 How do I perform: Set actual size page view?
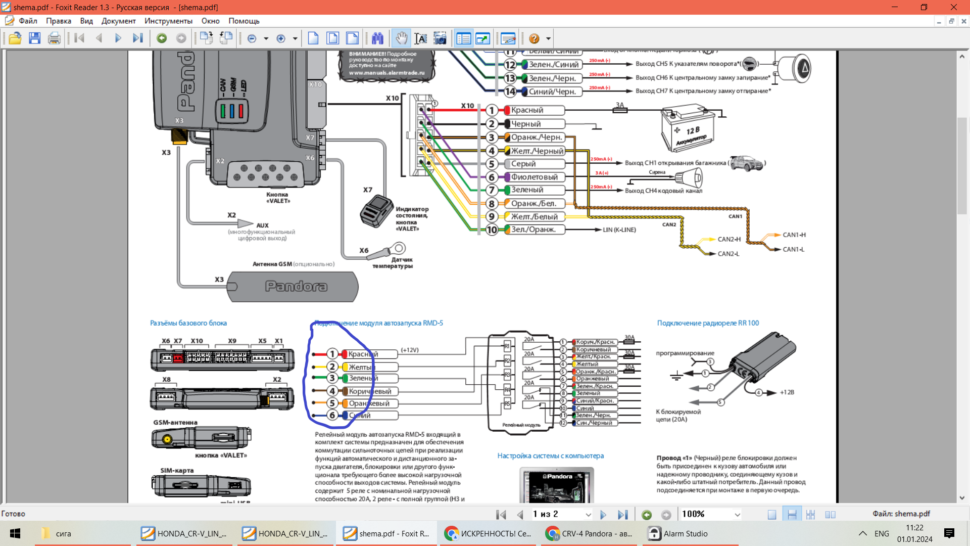pyautogui.click(x=313, y=38)
